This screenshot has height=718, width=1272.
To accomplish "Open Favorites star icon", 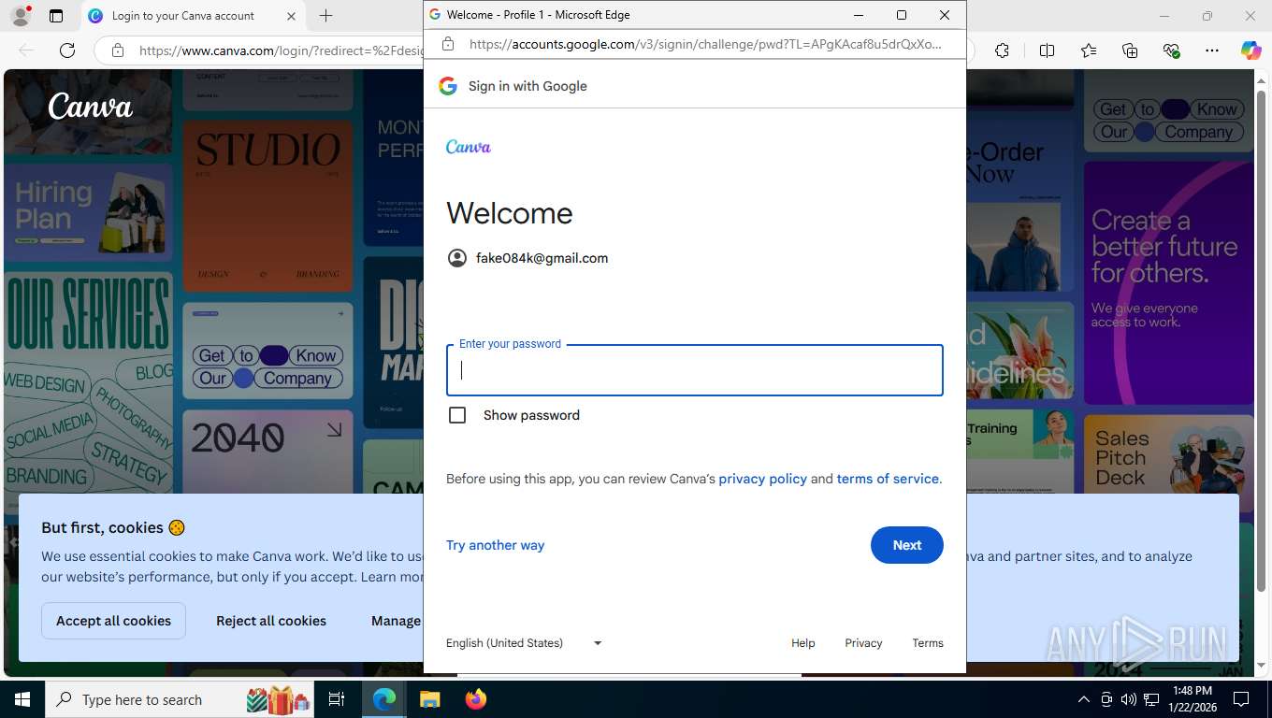I will pos(1089,50).
